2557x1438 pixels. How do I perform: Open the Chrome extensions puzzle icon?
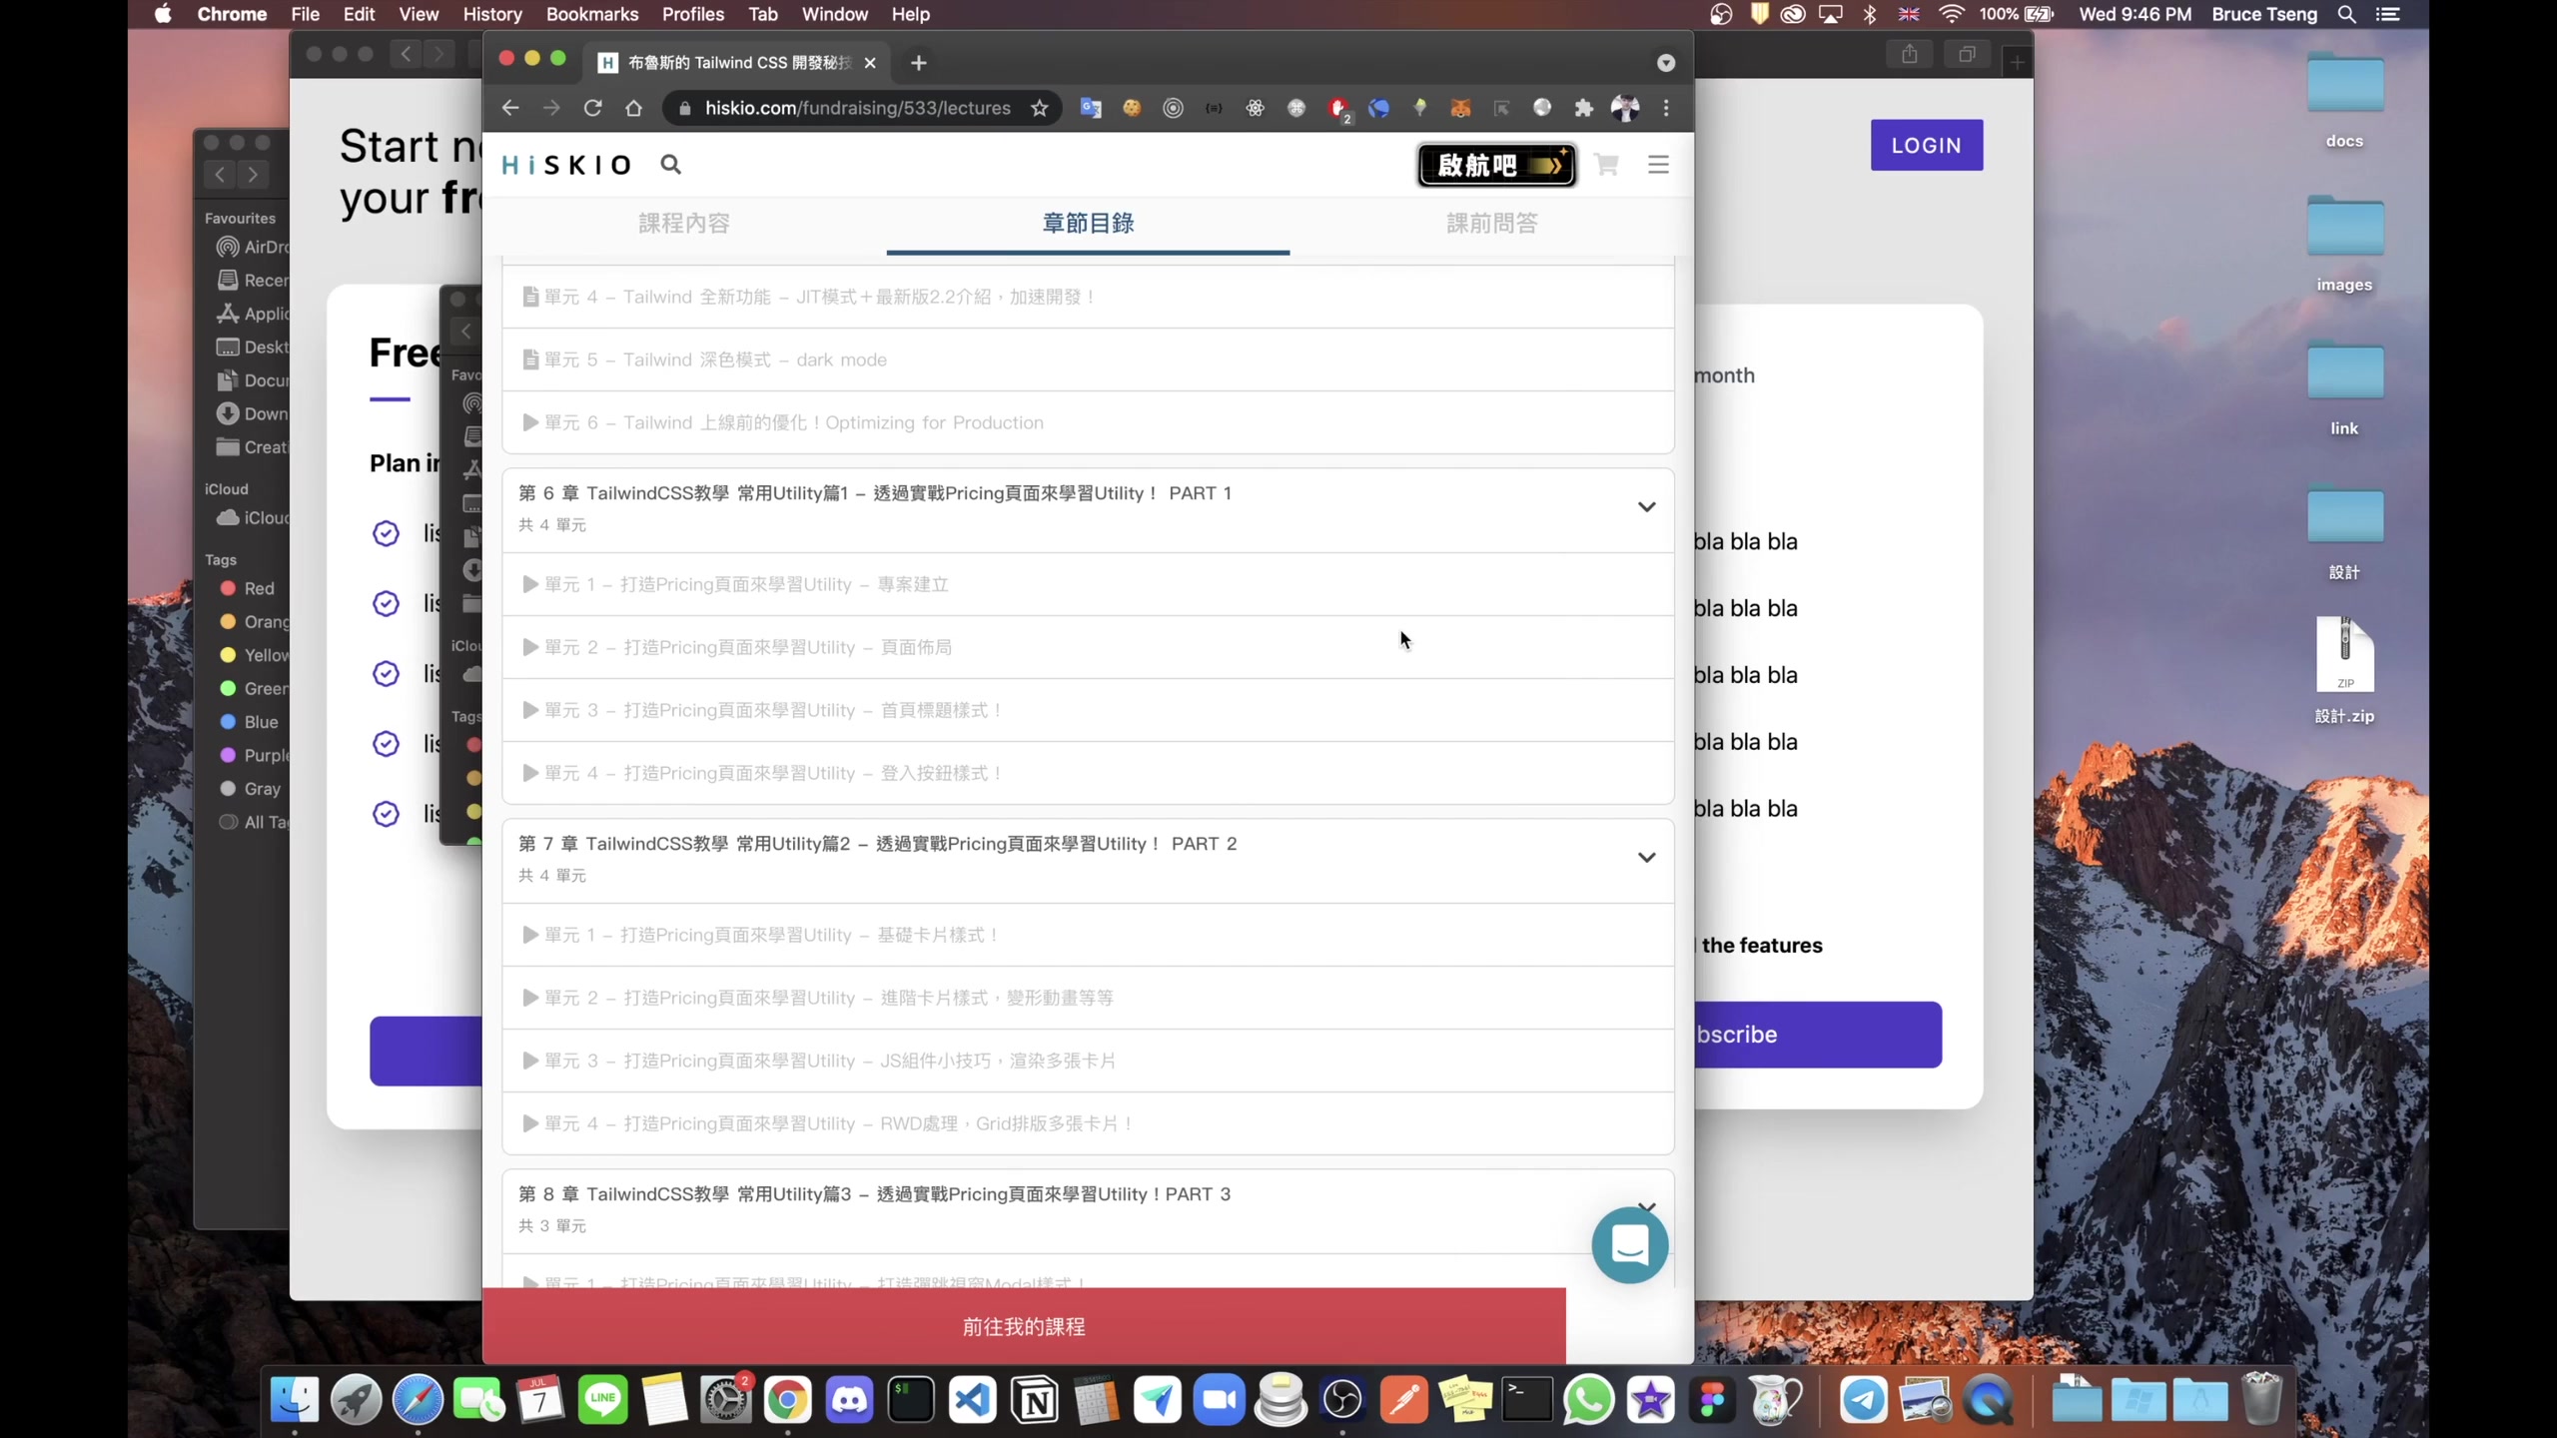(x=1583, y=108)
